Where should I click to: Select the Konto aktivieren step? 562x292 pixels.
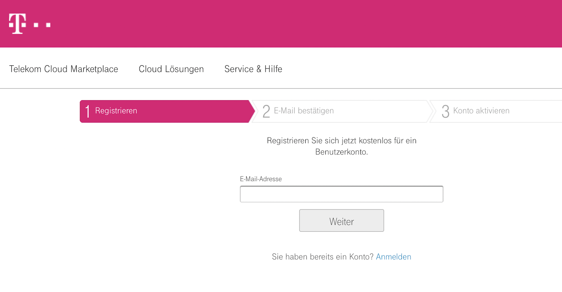point(481,111)
